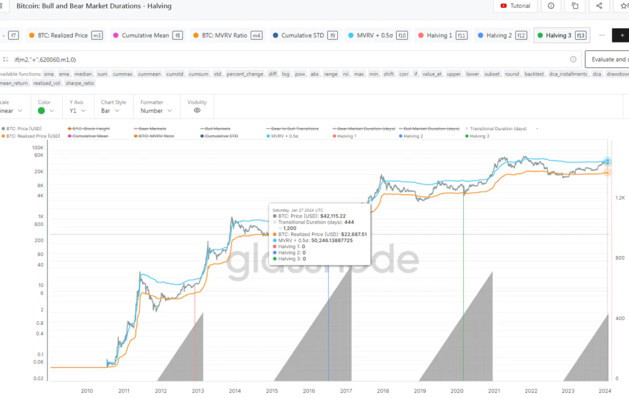Click the cyan dot on MVRV + 0.5σ tab
629x398 pixels.
[x=351, y=35]
